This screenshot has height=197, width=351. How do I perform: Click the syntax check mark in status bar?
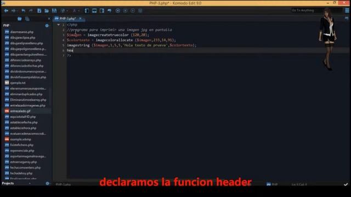click(x=346, y=184)
